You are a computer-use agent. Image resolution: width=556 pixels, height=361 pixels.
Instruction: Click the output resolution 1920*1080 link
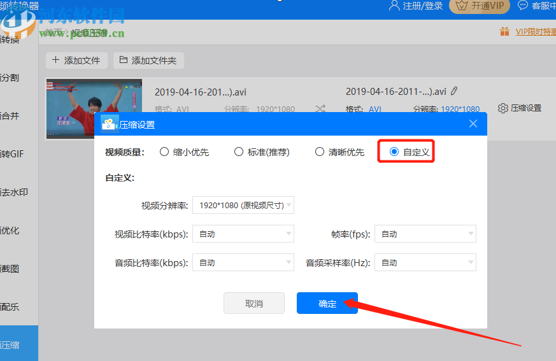coord(460,109)
